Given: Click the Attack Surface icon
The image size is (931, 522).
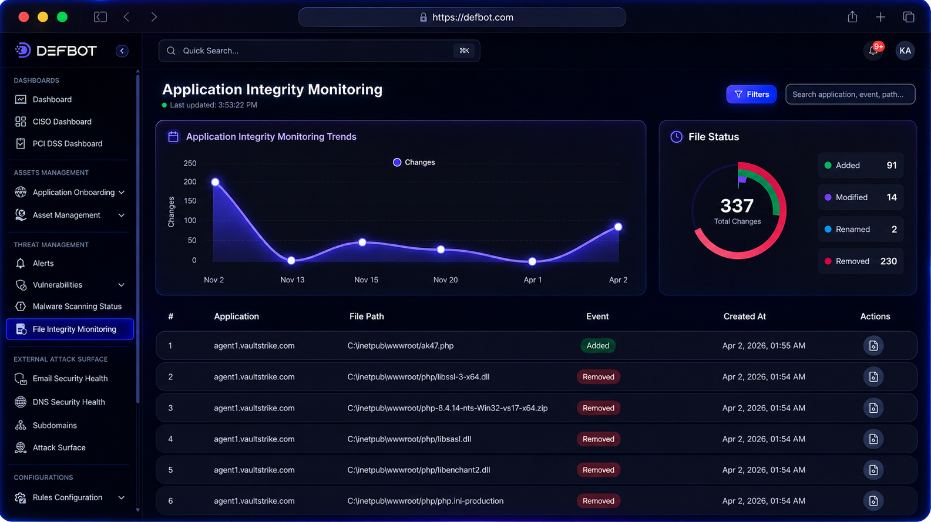Looking at the screenshot, I should point(21,447).
